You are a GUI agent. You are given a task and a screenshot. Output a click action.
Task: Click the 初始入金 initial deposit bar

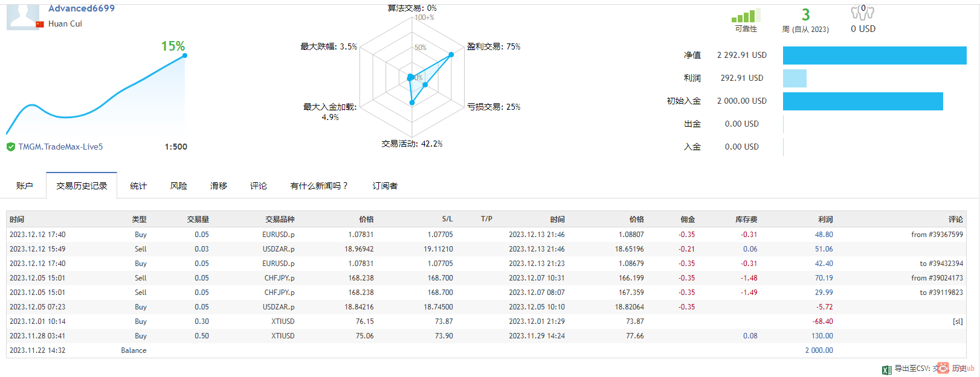coord(863,101)
